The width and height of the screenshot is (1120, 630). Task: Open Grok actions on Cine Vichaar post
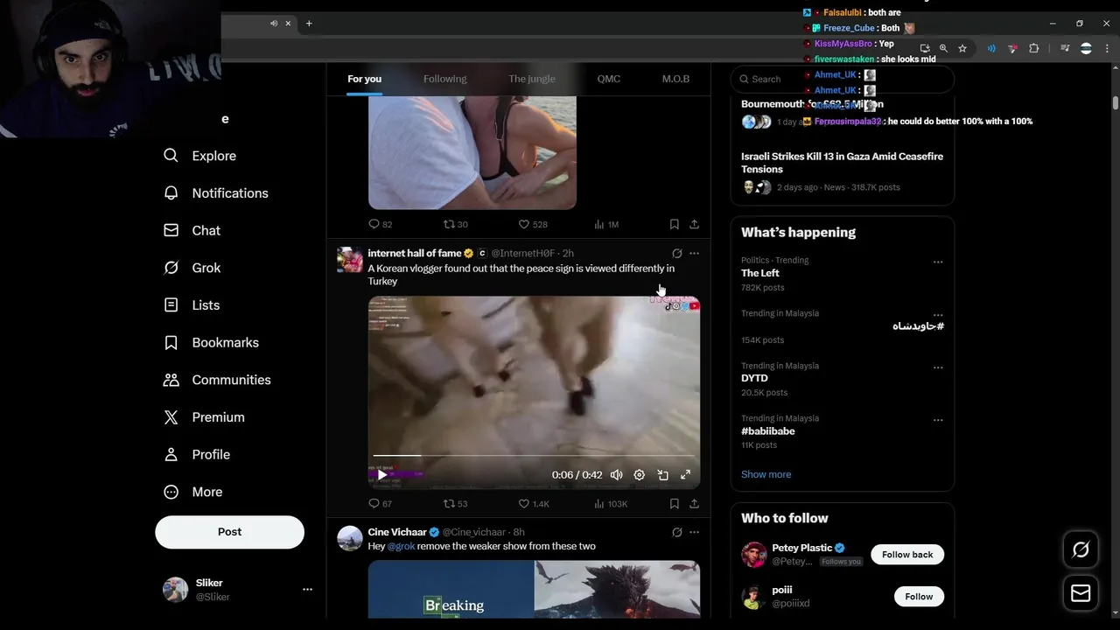click(676, 532)
